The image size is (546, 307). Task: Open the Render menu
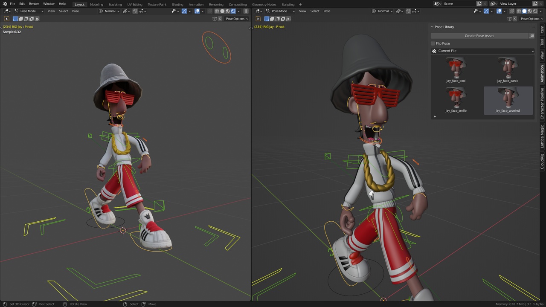click(34, 4)
